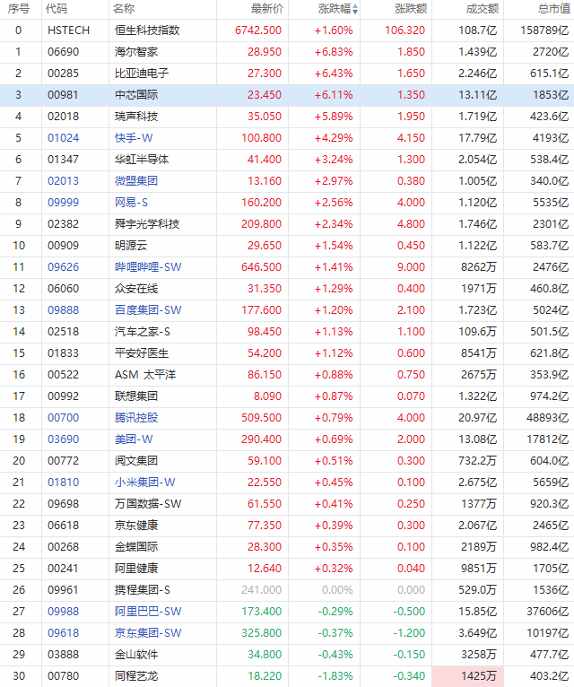Click the 名称 column header
This screenshot has width=574, height=687.
point(124,9)
